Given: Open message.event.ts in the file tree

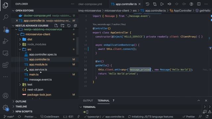Looking at the screenshot, I should click(x=40, y=80).
